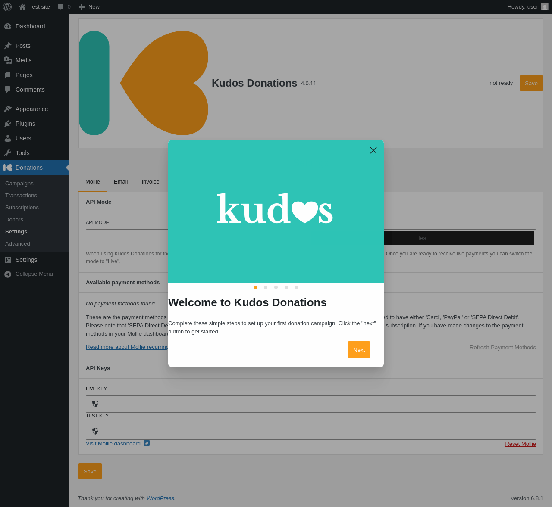Click the Reset Mollie link
Image resolution: width=552 pixels, height=507 pixels.
click(521, 444)
